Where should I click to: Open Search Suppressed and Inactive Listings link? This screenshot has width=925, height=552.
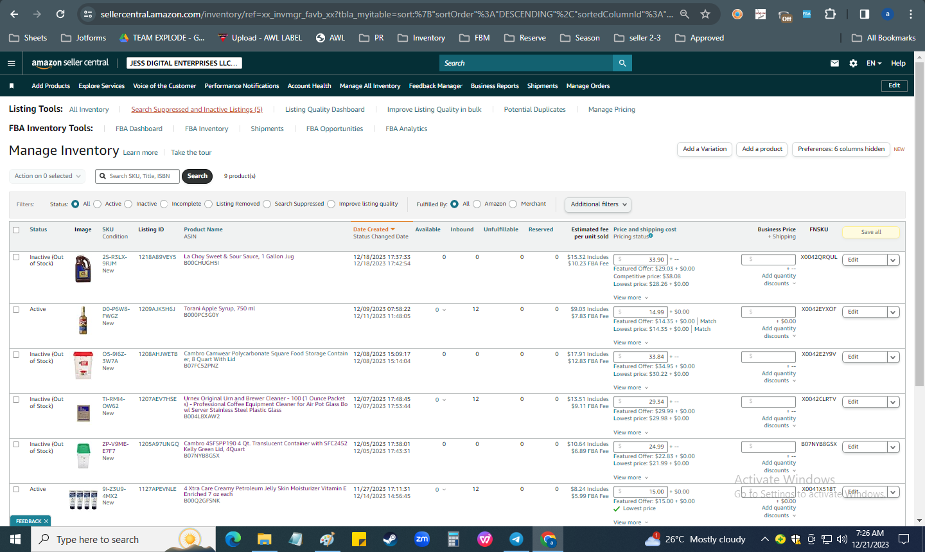pyautogui.click(x=197, y=109)
